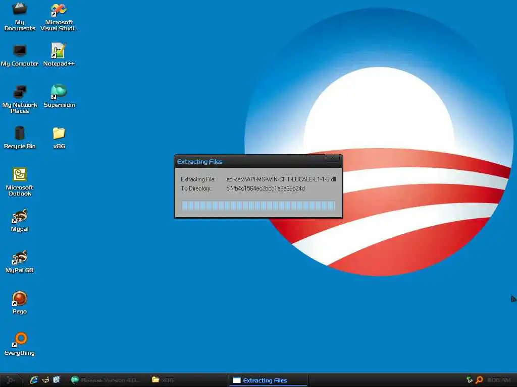Launch the MyPal 68 shortcut
The height and width of the screenshot is (387, 517).
pos(20,262)
